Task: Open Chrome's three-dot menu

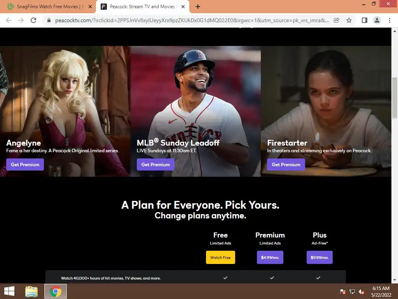Action: [389, 20]
